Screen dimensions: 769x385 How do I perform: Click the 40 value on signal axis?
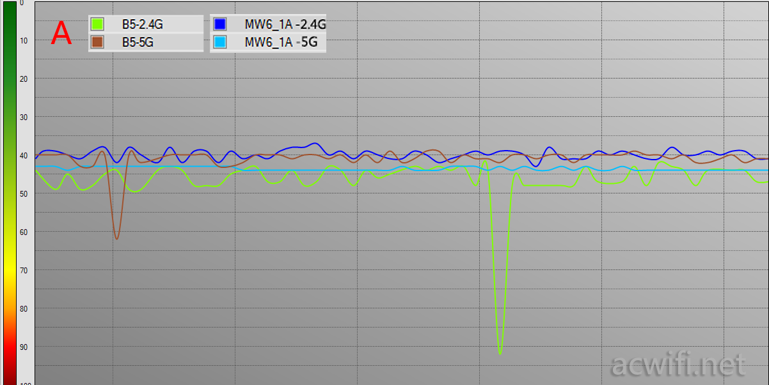(x=24, y=155)
